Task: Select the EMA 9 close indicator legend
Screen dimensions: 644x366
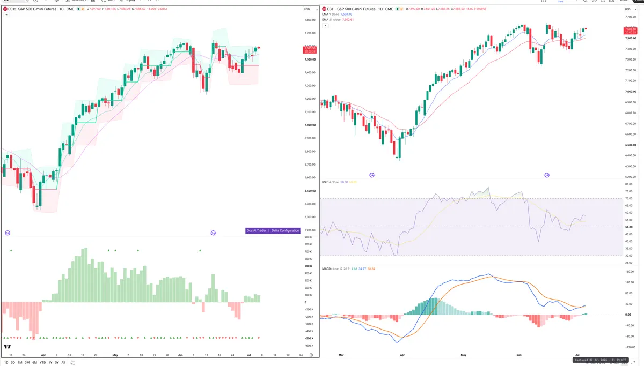Action: click(x=330, y=14)
